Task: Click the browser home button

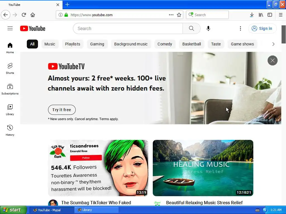Action: (x=33, y=15)
